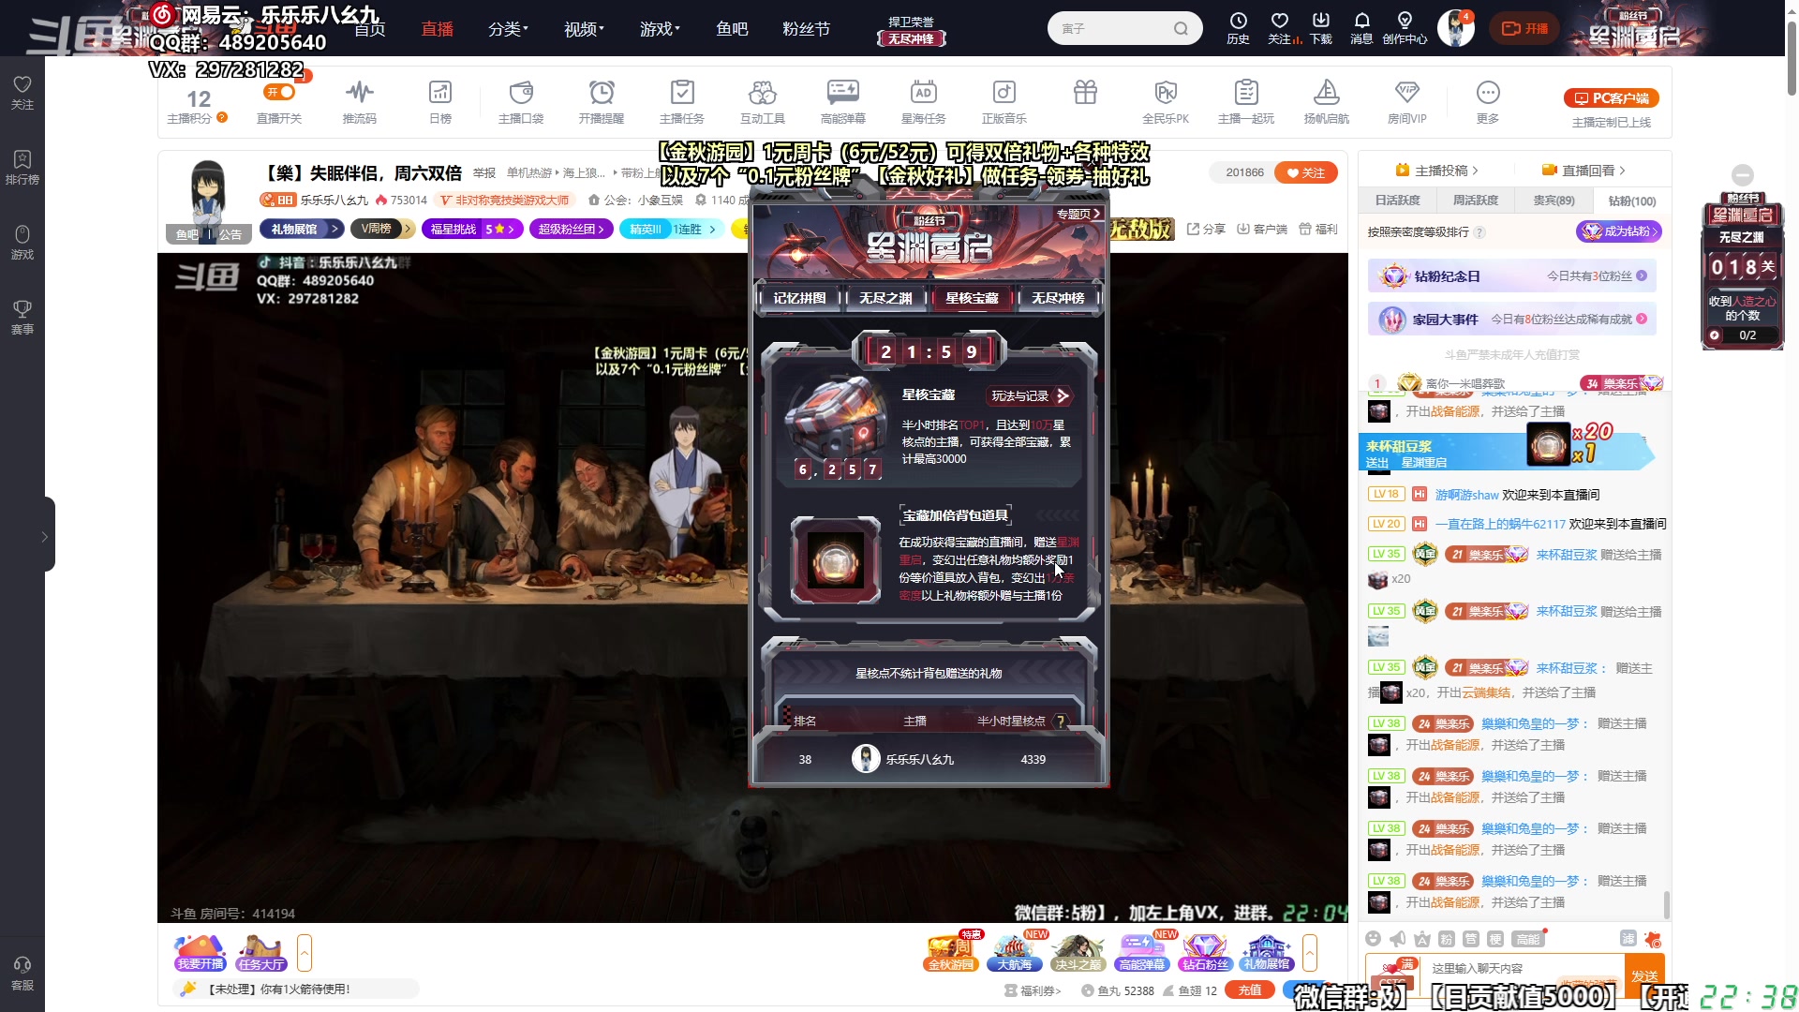Click the 发送 send button
The width and height of the screenshot is (1799, 1012).
1644,975
